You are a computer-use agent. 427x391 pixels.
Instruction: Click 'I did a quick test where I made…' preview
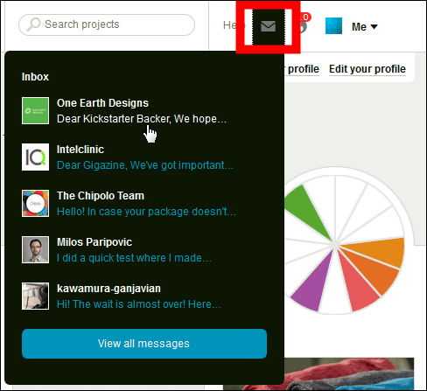tap(134, 258)
